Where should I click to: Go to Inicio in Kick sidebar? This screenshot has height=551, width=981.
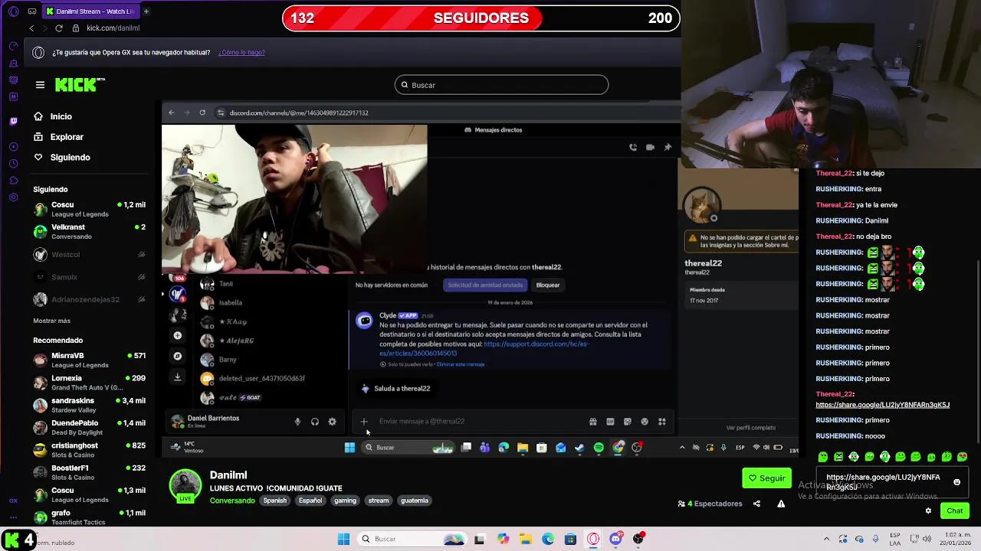point(53,116)
